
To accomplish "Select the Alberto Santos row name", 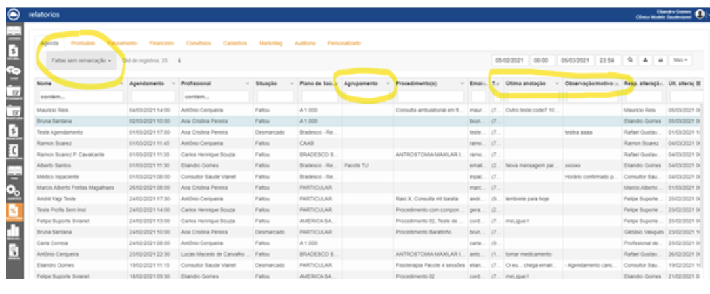I will [52, 165].
